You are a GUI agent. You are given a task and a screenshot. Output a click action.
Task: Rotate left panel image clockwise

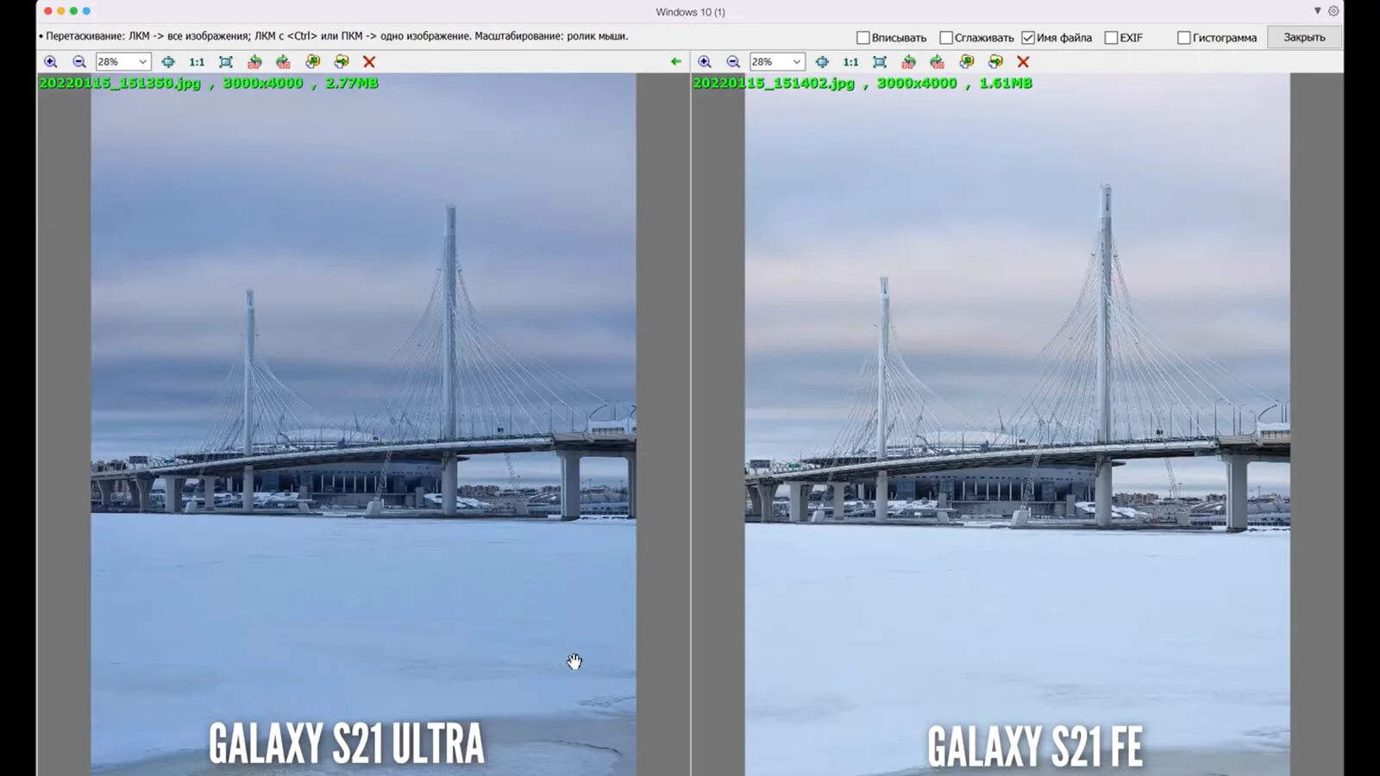coord(283,62)
